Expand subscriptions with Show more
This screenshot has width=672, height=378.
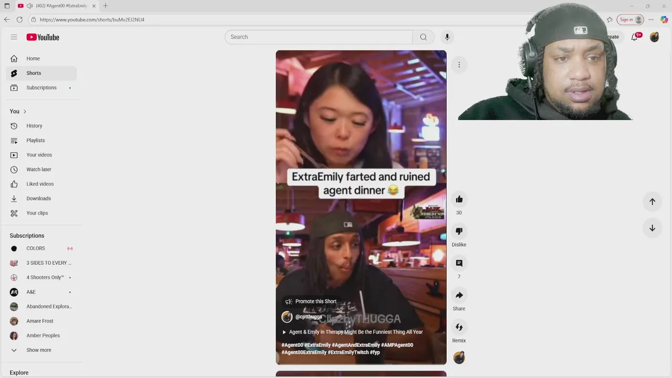[x=41, y=350]
